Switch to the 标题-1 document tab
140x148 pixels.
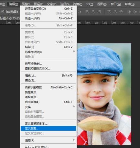click(x=10, y=18)
